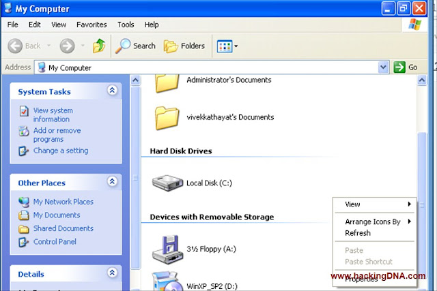
Task: Click the View system information link
Action: [53, 115]
